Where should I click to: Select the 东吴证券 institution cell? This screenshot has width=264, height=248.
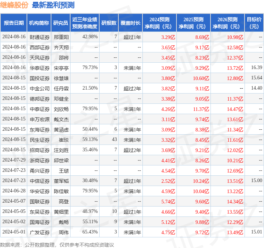tap(40, 212)
